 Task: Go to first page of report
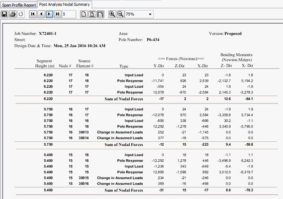pyautogui.click(x=33, y=14)
